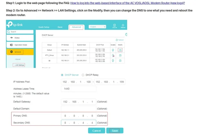
Task: Click the Log out icon
Action: pos(115,25)
